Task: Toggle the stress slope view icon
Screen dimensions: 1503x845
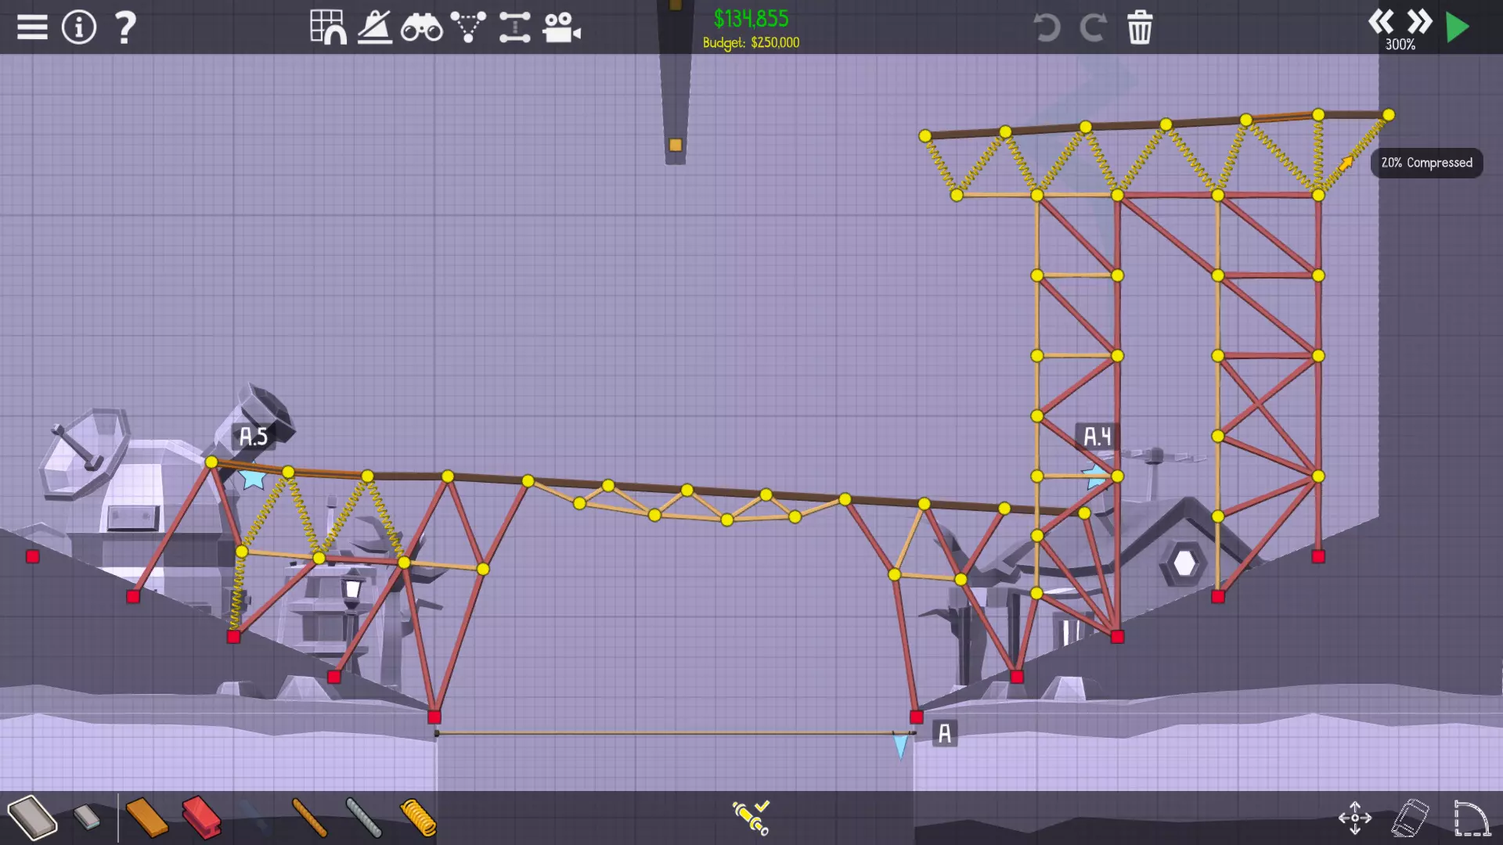Action: (375, 27)
